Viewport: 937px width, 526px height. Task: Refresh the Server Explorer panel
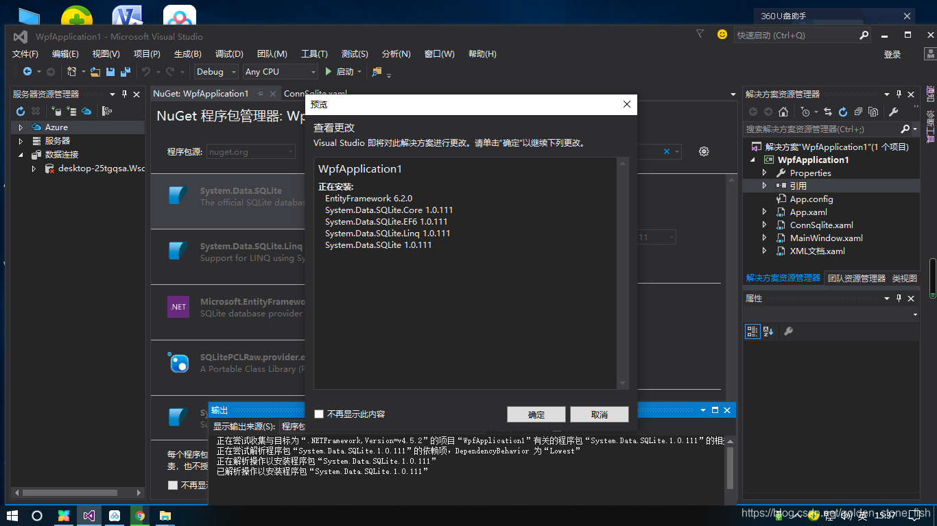coord(21,111)
